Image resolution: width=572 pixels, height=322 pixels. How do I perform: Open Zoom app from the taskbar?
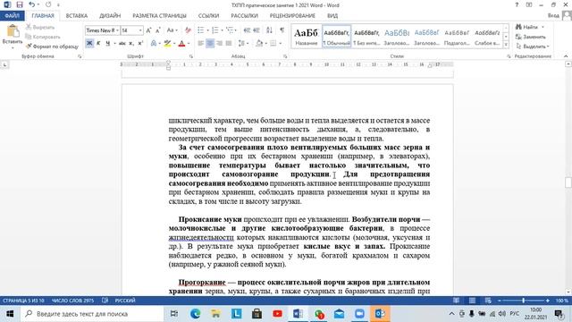point(359,314)
